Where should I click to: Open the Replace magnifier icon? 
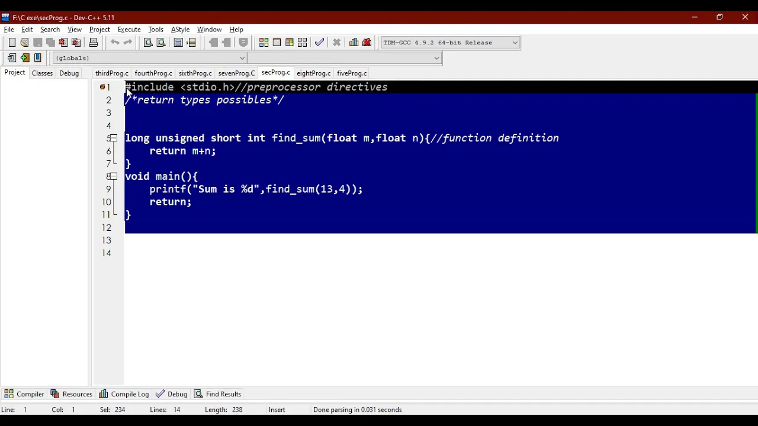161,43
